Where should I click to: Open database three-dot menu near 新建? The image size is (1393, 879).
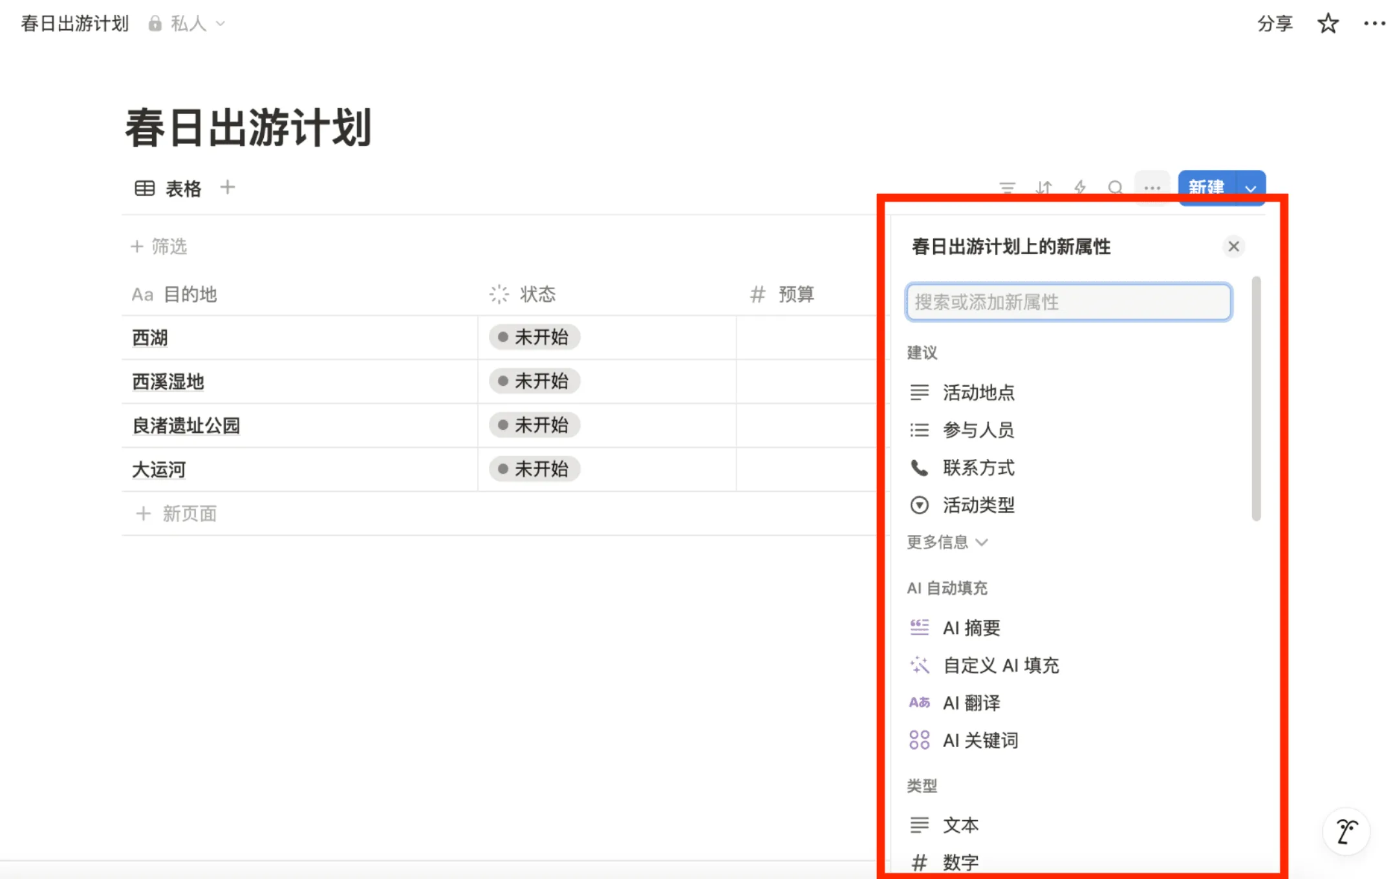point(1152,187)
